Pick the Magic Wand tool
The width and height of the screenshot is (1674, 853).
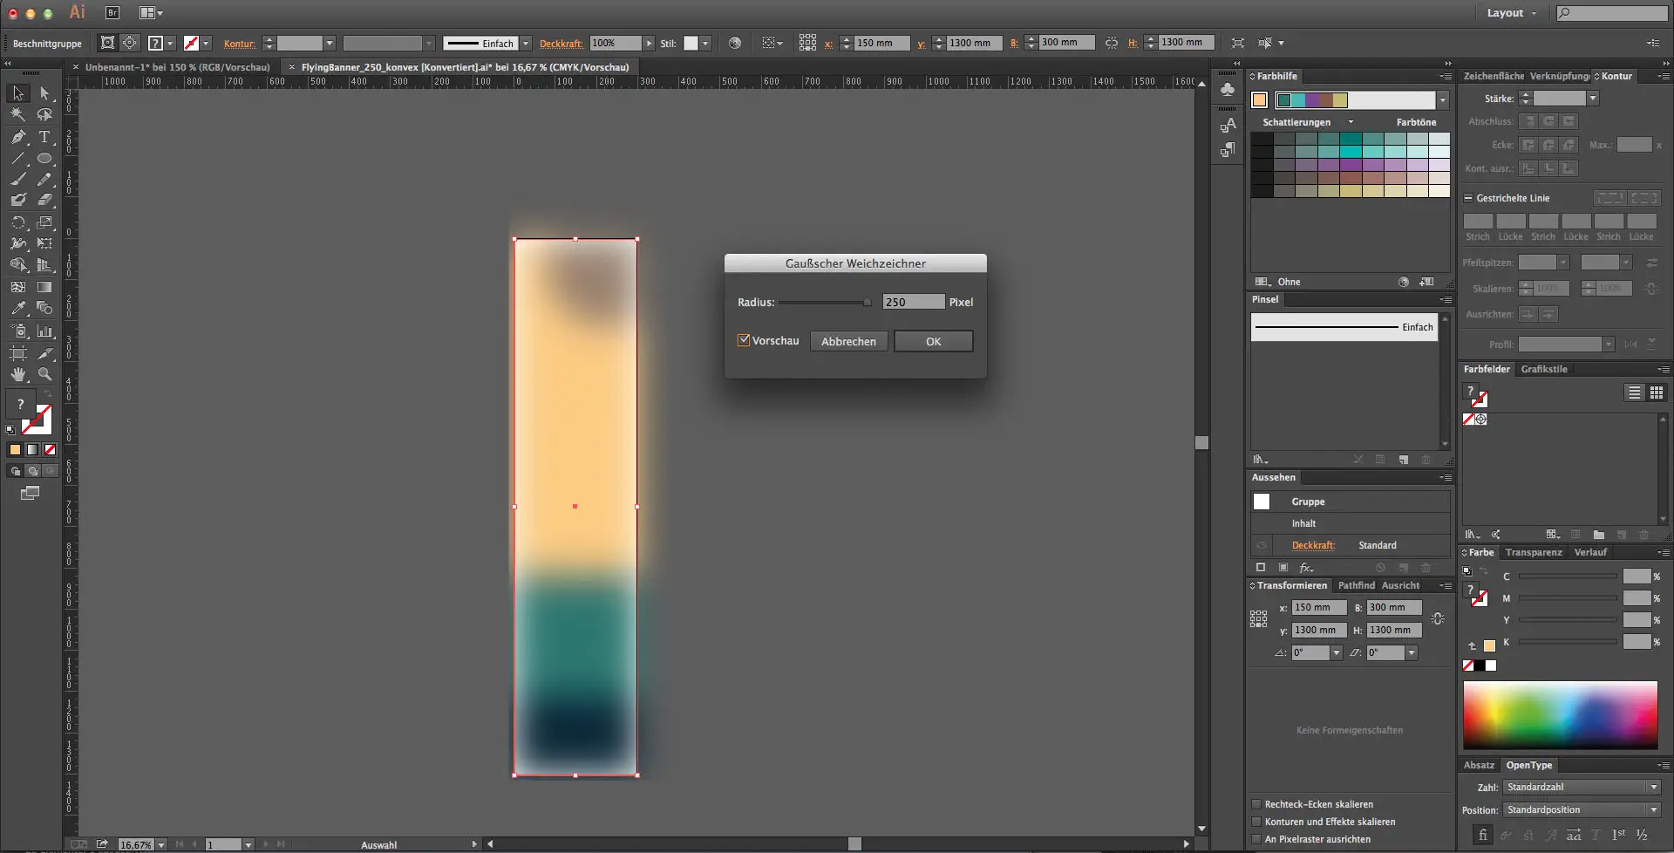click(x=18, y=114)
